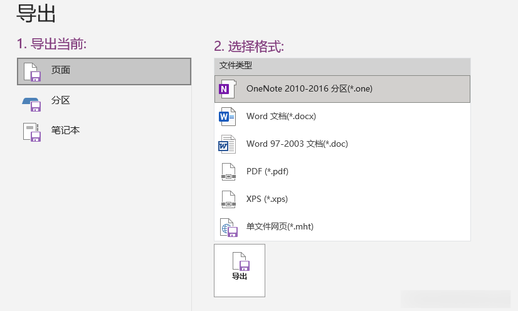Select 页面 as the export scope

pos(61,70)
